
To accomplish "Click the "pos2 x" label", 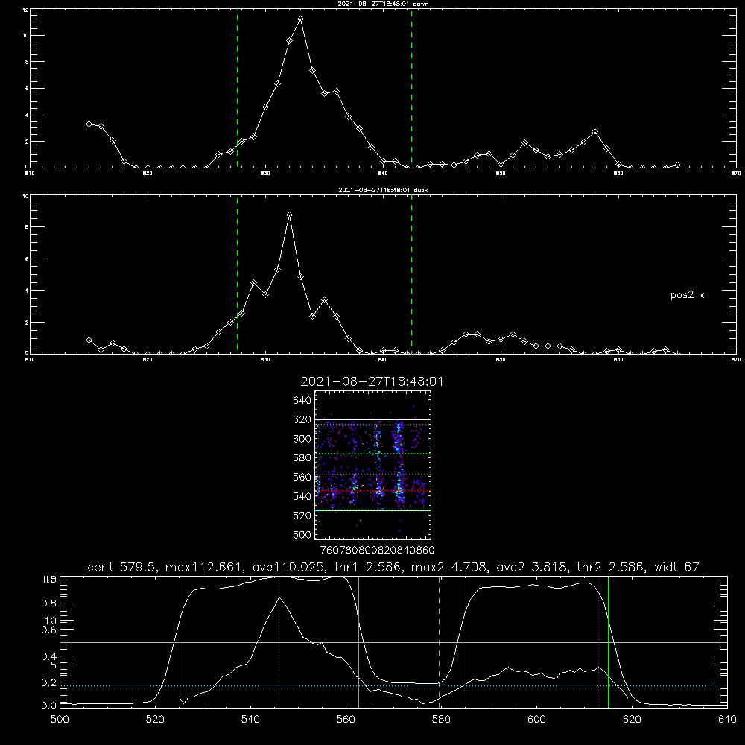I will [687, 295].
